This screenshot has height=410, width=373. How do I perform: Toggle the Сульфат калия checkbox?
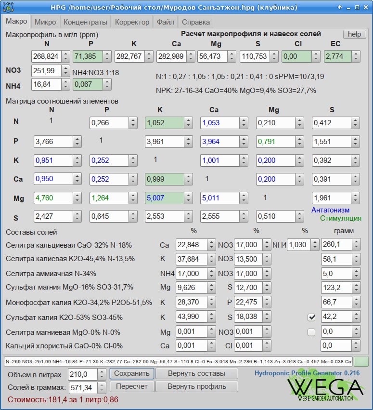point(311,317)
